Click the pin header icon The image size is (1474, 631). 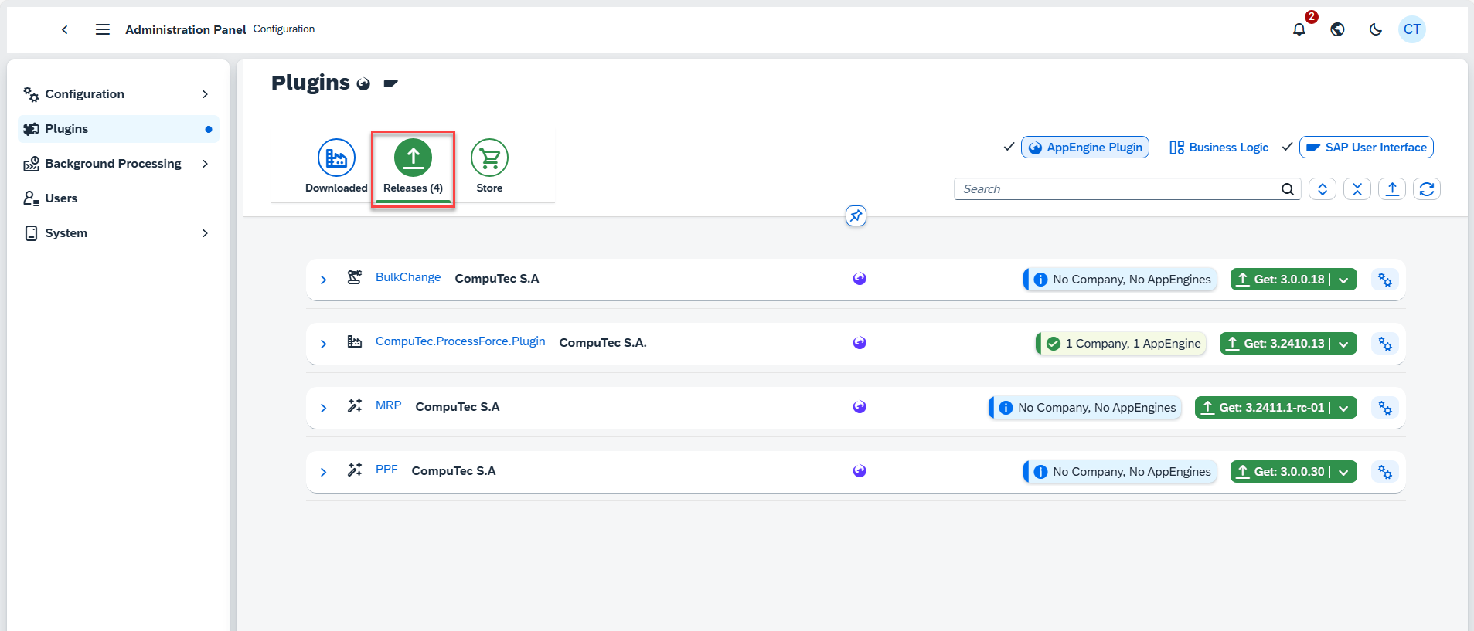(x=856, y=216)
